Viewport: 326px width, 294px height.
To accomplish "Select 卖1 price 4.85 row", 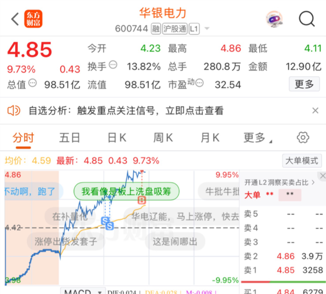I will pyautogui.click(x=283, y=270).
